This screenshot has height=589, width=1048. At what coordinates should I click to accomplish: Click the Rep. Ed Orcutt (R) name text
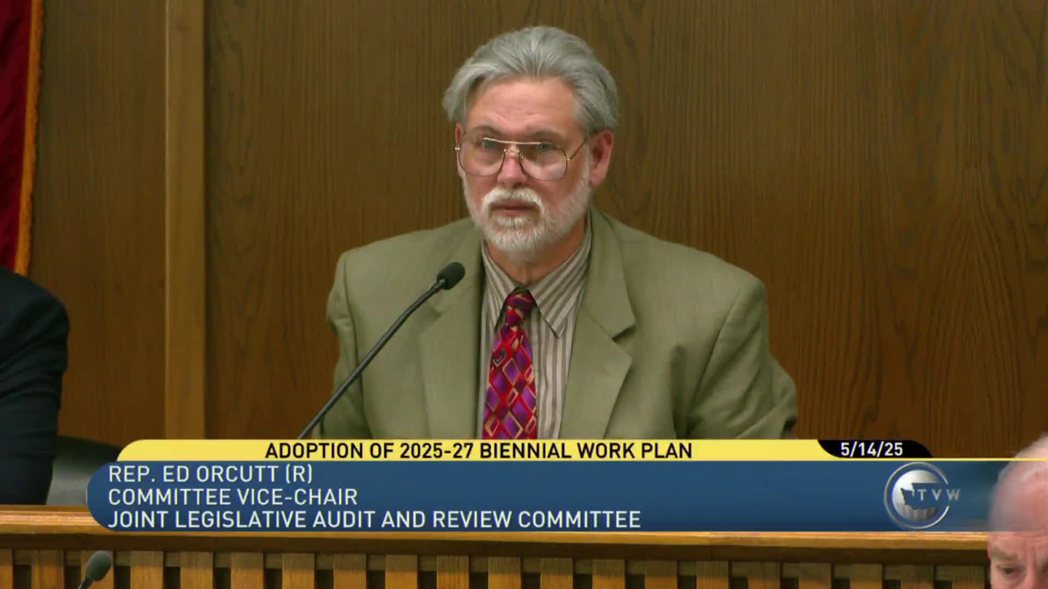(210, 474)
